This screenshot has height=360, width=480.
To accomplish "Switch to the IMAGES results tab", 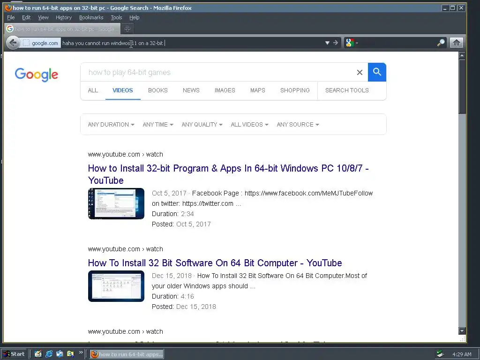I will tap(225, 90).
